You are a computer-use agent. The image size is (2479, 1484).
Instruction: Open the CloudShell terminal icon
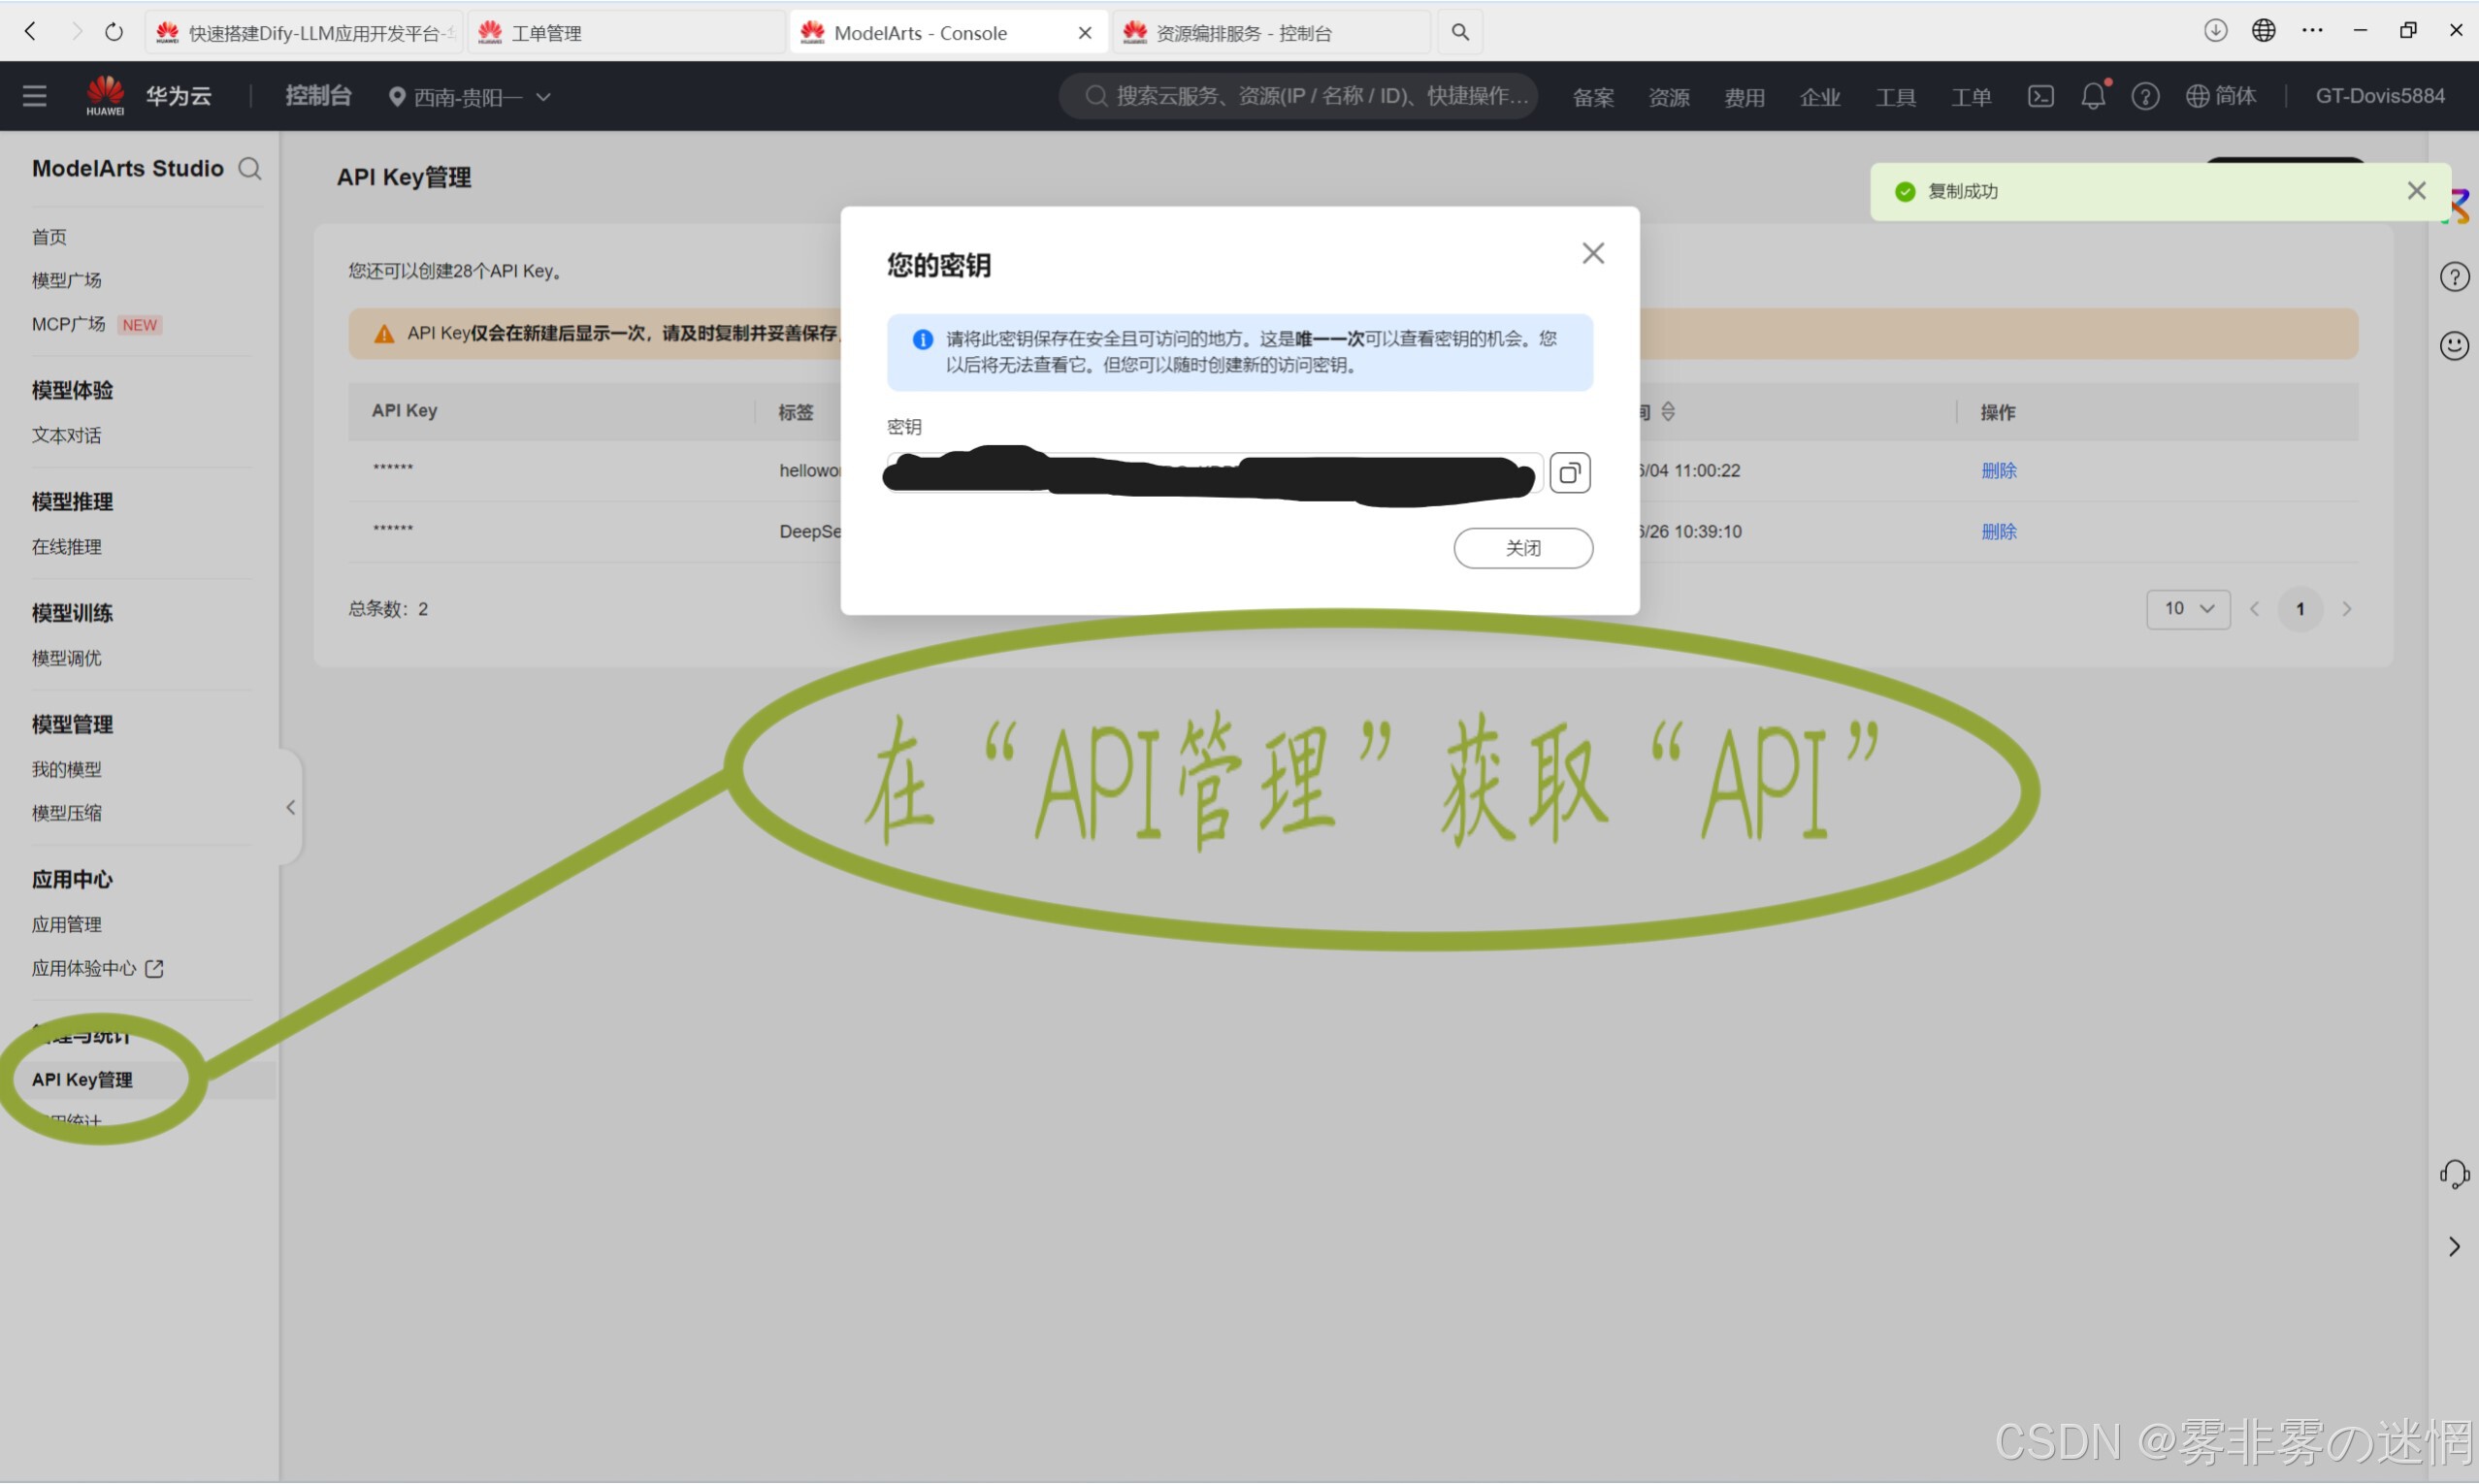[x=2040, y=96]
